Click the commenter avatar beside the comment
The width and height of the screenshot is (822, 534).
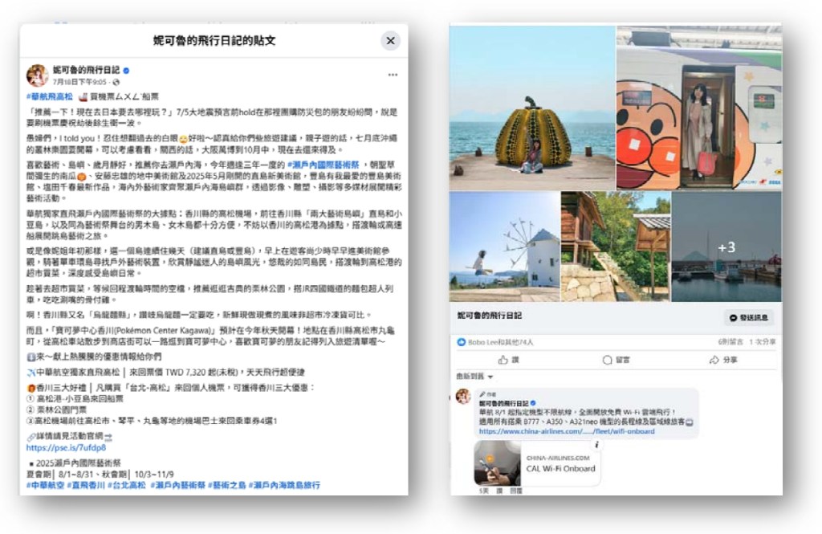tap(463, 397)
